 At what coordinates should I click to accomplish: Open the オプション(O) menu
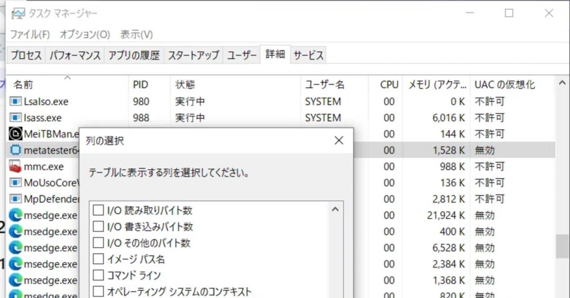pos(85,34)
